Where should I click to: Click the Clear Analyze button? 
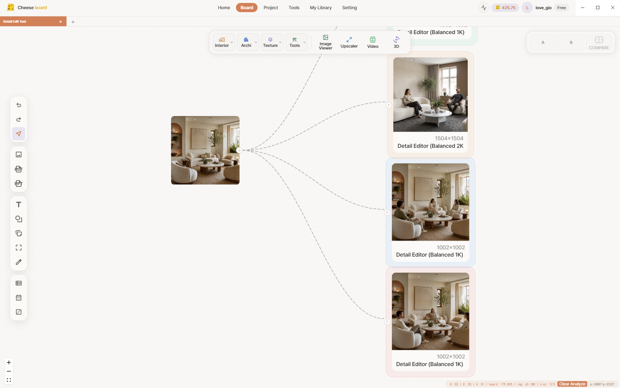(572, 384)
